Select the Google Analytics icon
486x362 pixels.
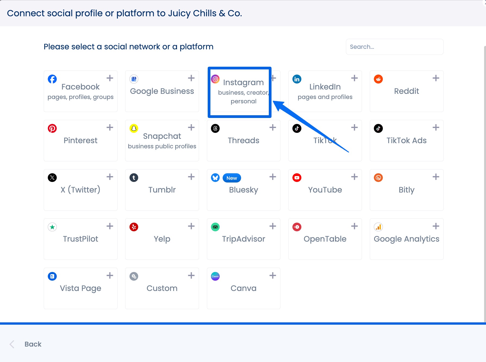tap(378, 227)
